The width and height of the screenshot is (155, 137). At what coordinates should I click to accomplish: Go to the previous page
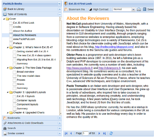click(71, 133)
